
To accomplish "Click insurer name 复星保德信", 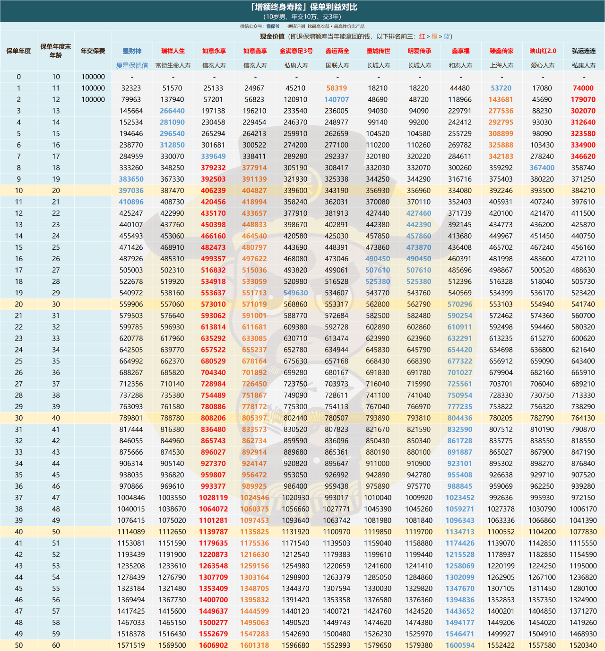I will pyautogui.click(x=132, y=65).
